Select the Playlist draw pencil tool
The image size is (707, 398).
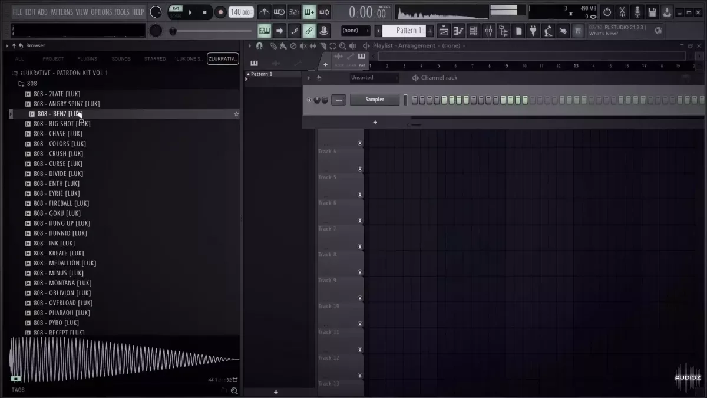tap(273, 45)
